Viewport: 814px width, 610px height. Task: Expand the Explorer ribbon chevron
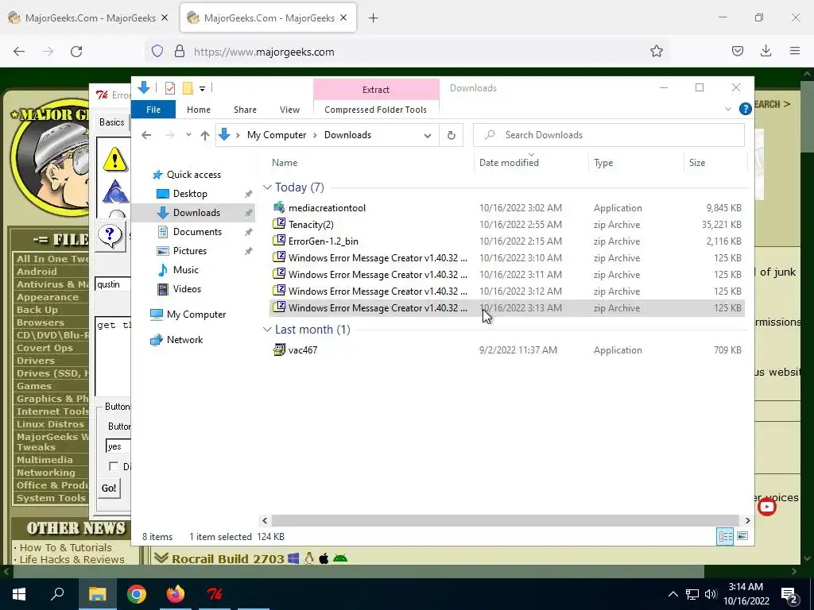click(728, 109)
